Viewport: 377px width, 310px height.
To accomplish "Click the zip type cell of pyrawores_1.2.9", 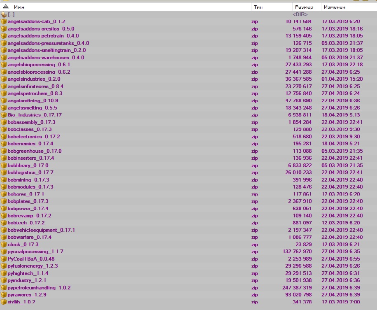I will click(x=255, y=295).
